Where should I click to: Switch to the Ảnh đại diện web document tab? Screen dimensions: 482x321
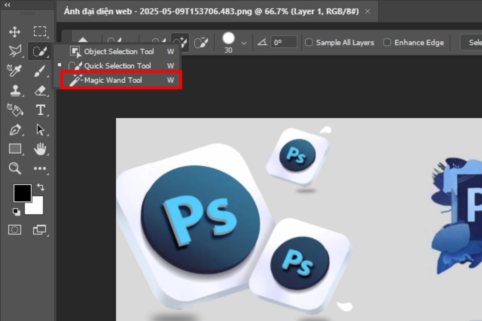[211, 11]
